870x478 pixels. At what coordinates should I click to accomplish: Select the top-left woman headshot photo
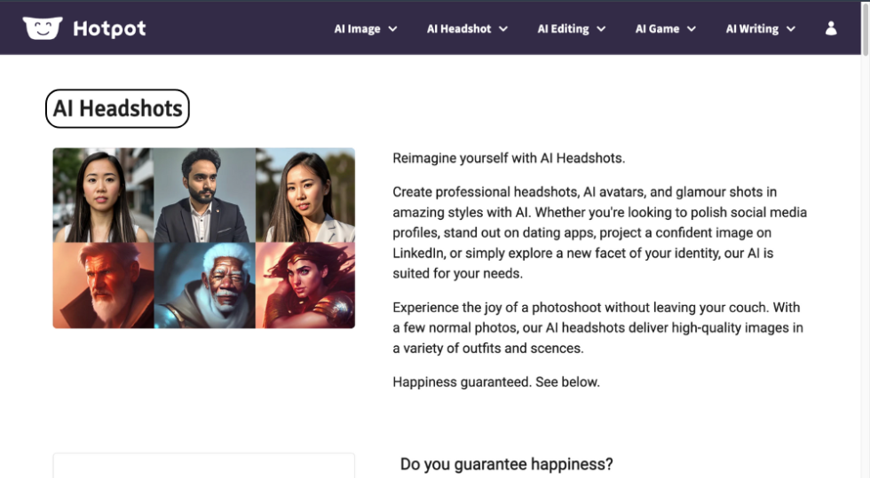(x=103, y=195)
